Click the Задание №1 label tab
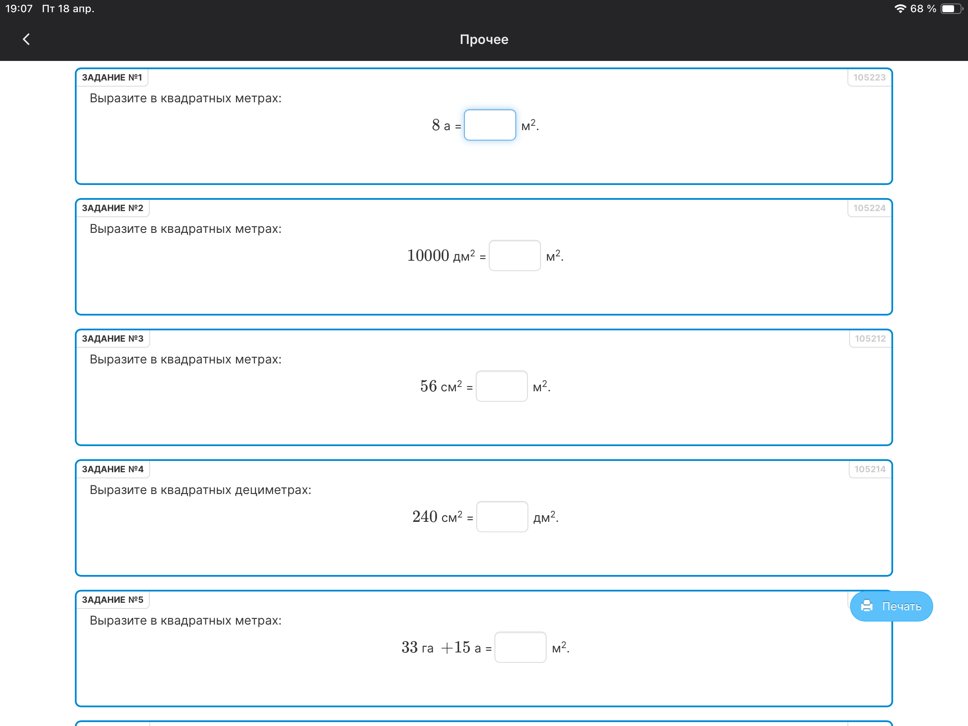The width and height of the screenshot is (968, 726). click(112, 77)
